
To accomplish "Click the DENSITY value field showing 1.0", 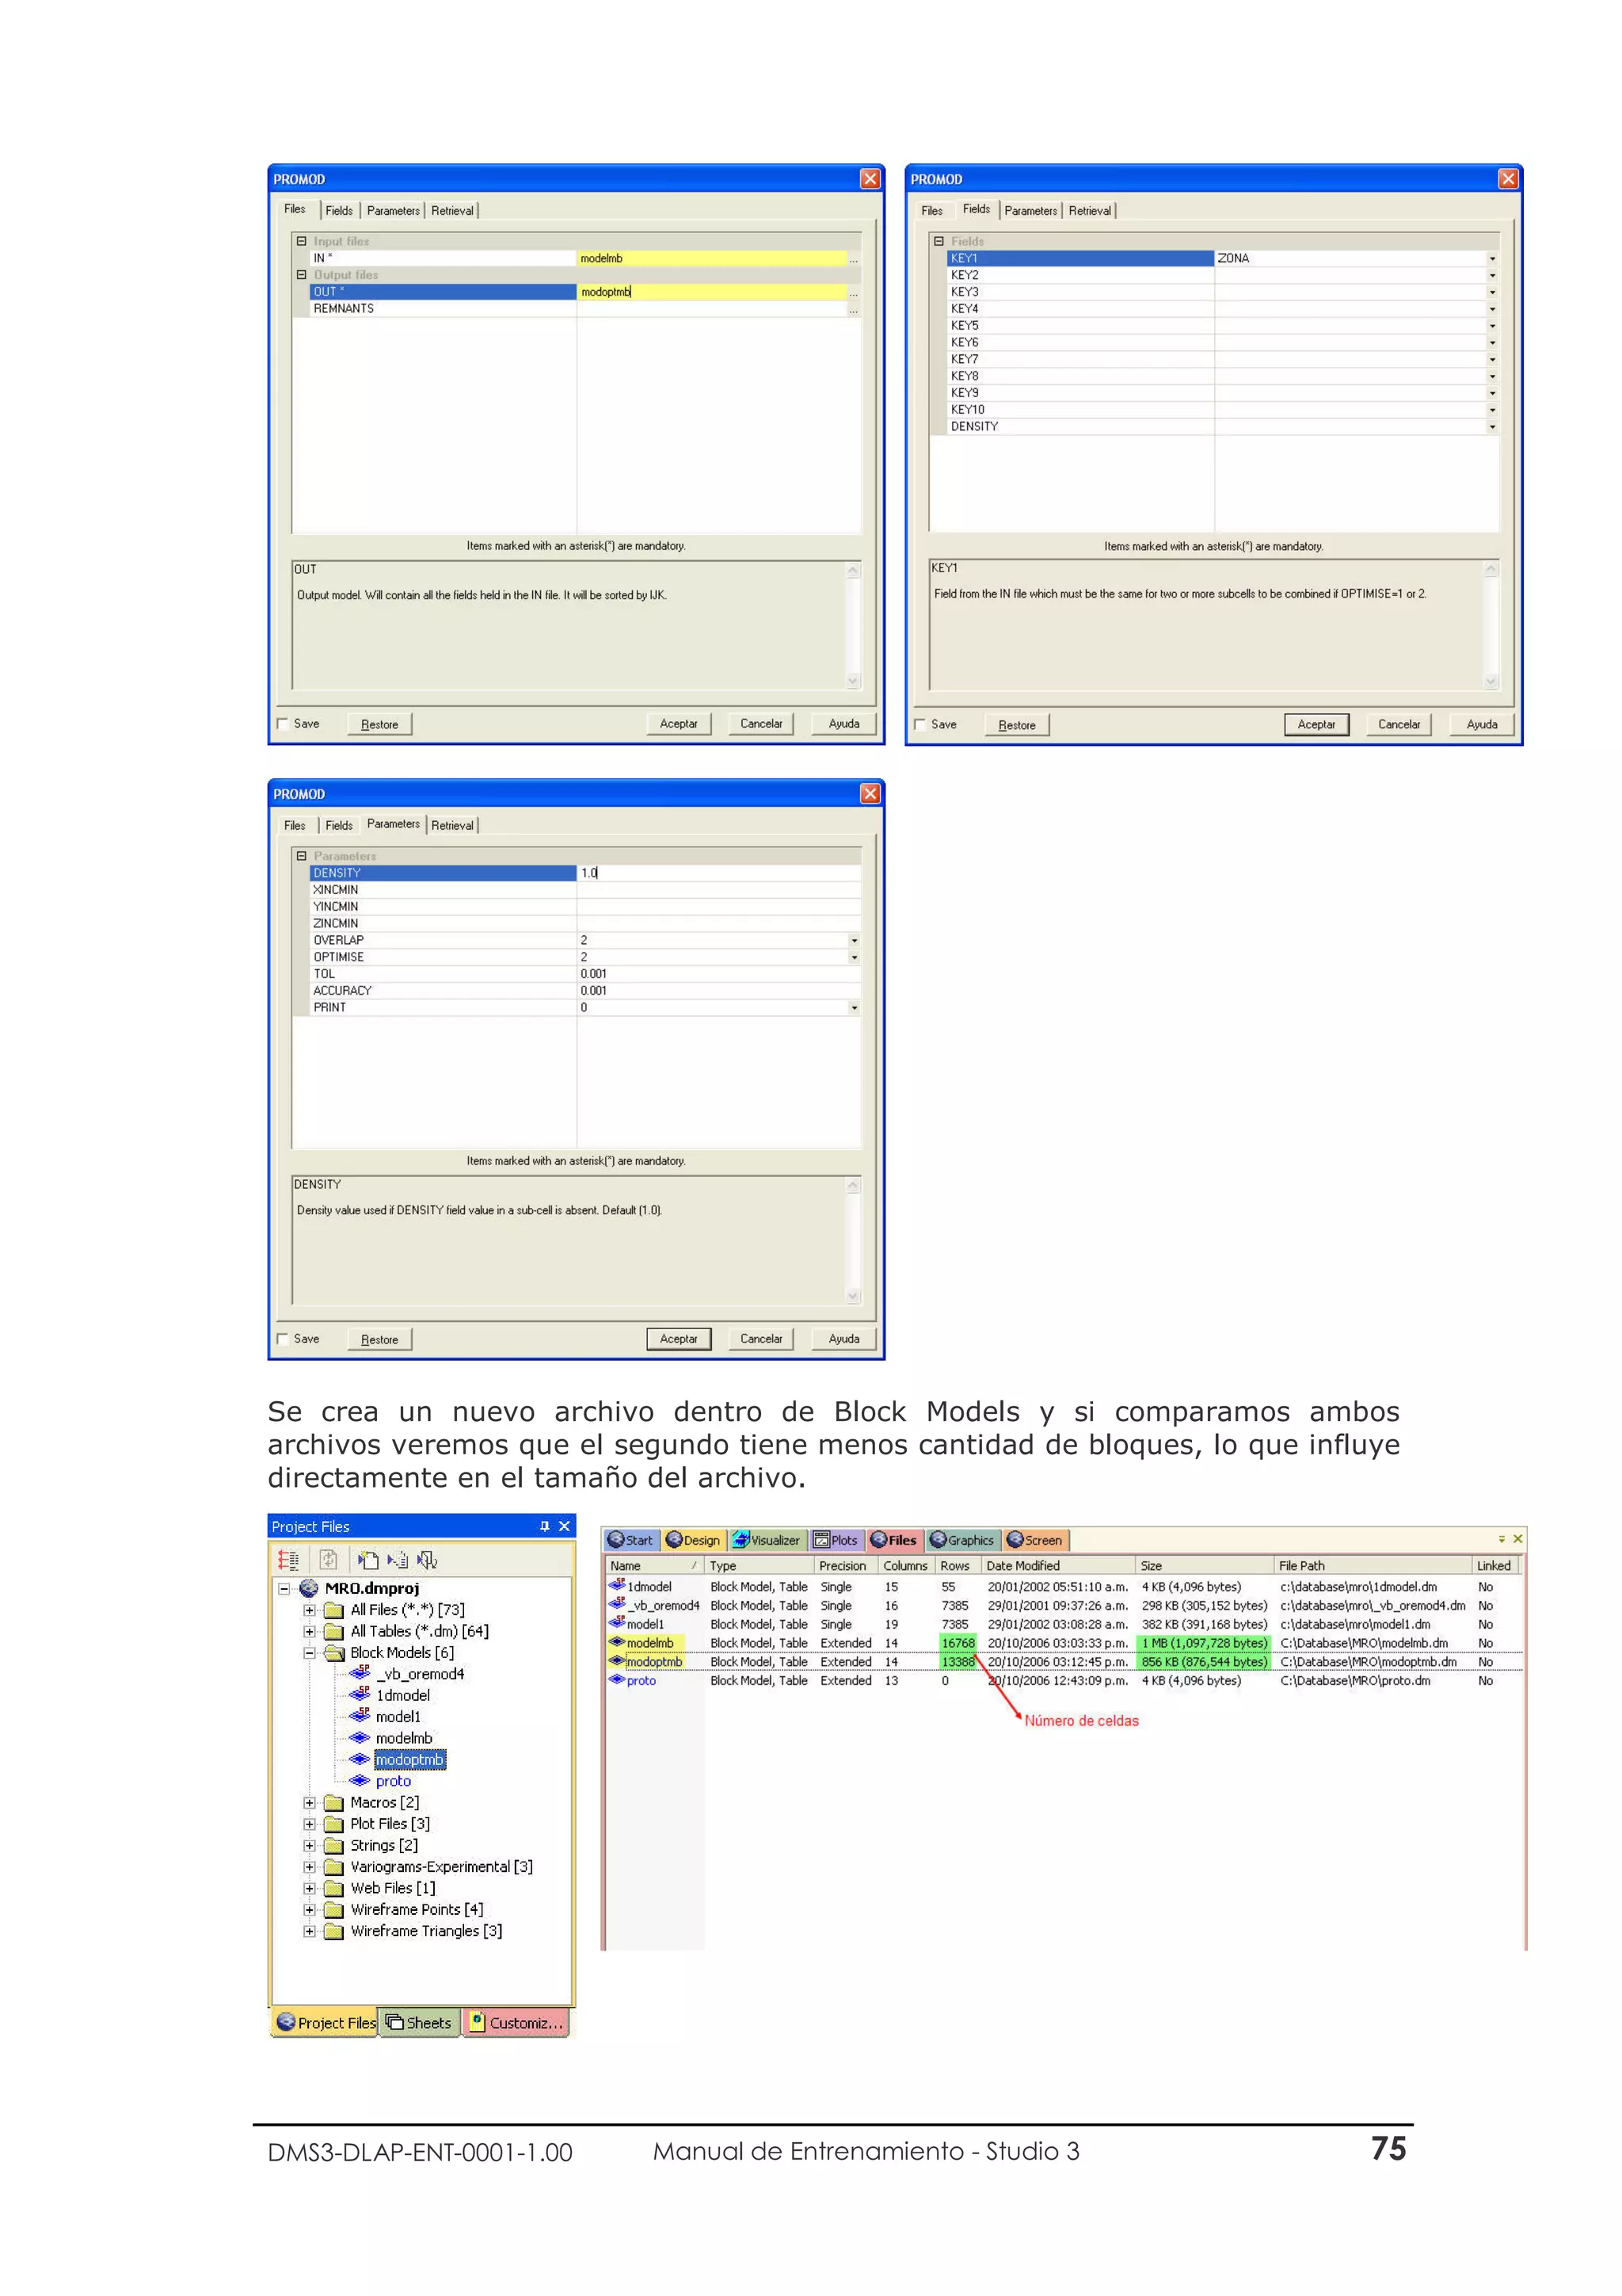I will (718, 873).
